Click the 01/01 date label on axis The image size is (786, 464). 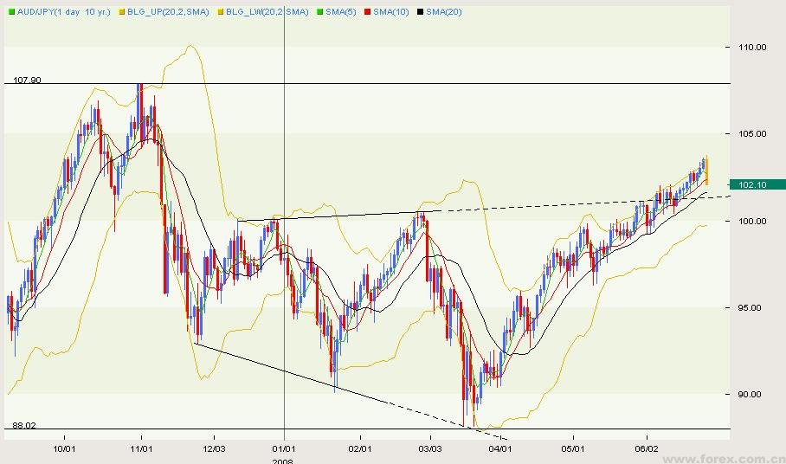284,449
